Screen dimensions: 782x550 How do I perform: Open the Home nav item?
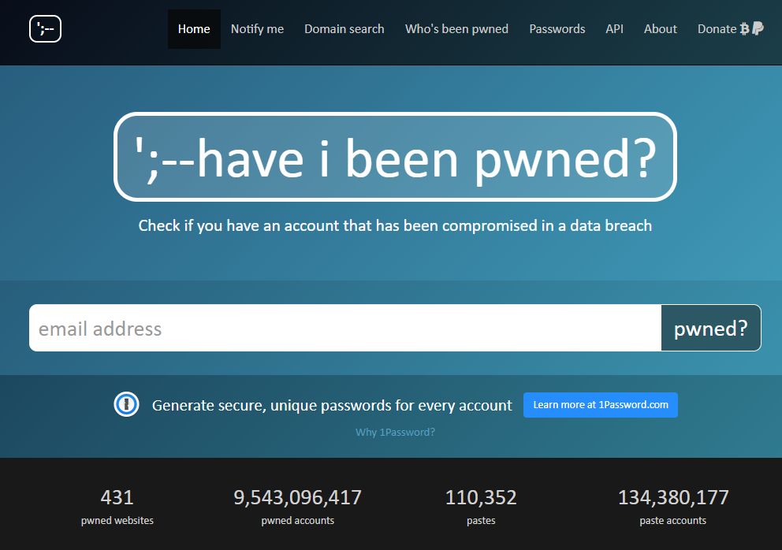click(x=194, y=29)
